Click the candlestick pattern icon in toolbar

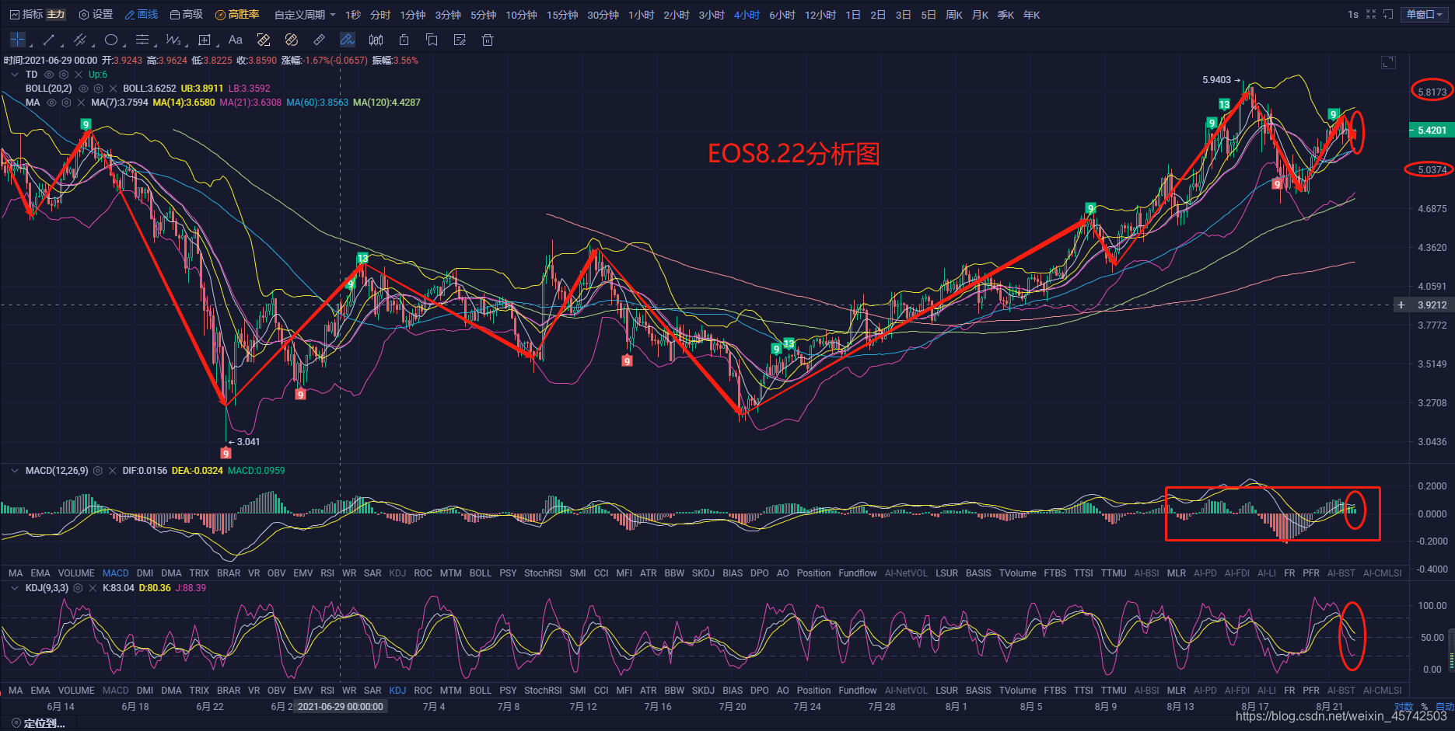click(x=376, y=40)
